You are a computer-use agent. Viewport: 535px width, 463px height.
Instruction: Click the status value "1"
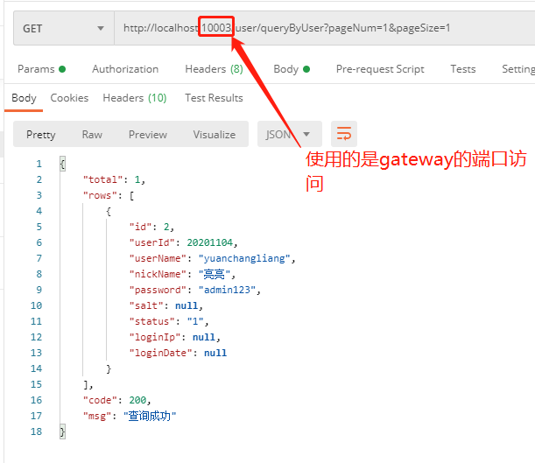[x=195, y=321]
